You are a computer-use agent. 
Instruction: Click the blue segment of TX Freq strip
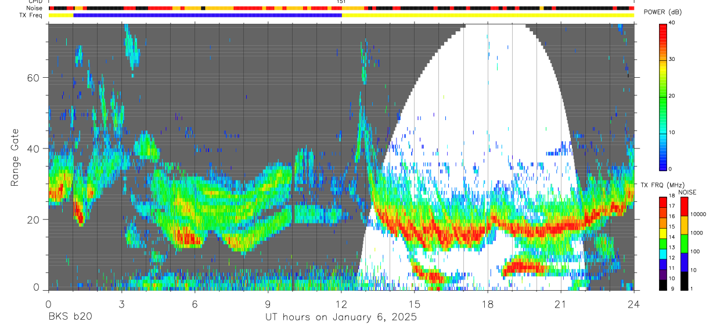click(x=207, y=15)
